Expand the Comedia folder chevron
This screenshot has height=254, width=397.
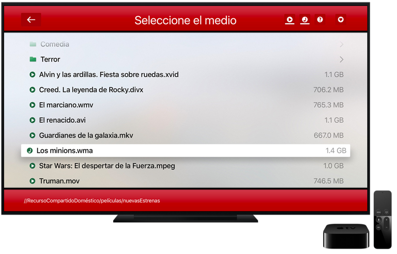tap(341, 45)
